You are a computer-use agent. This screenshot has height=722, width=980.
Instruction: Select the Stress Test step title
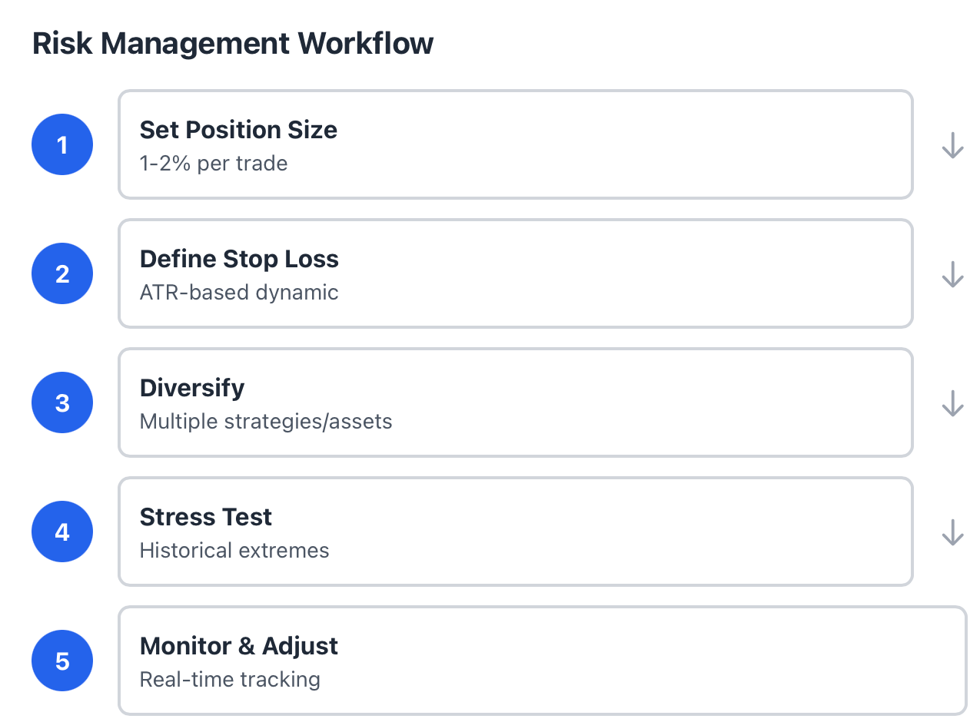coord(206,517)
